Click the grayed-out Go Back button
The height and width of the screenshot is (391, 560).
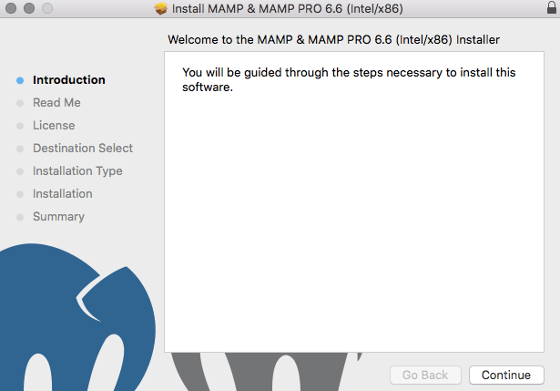click(425, 375)
